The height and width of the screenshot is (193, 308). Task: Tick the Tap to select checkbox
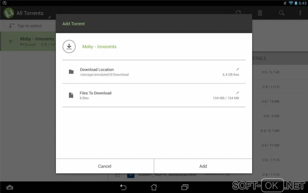[12, 26]
